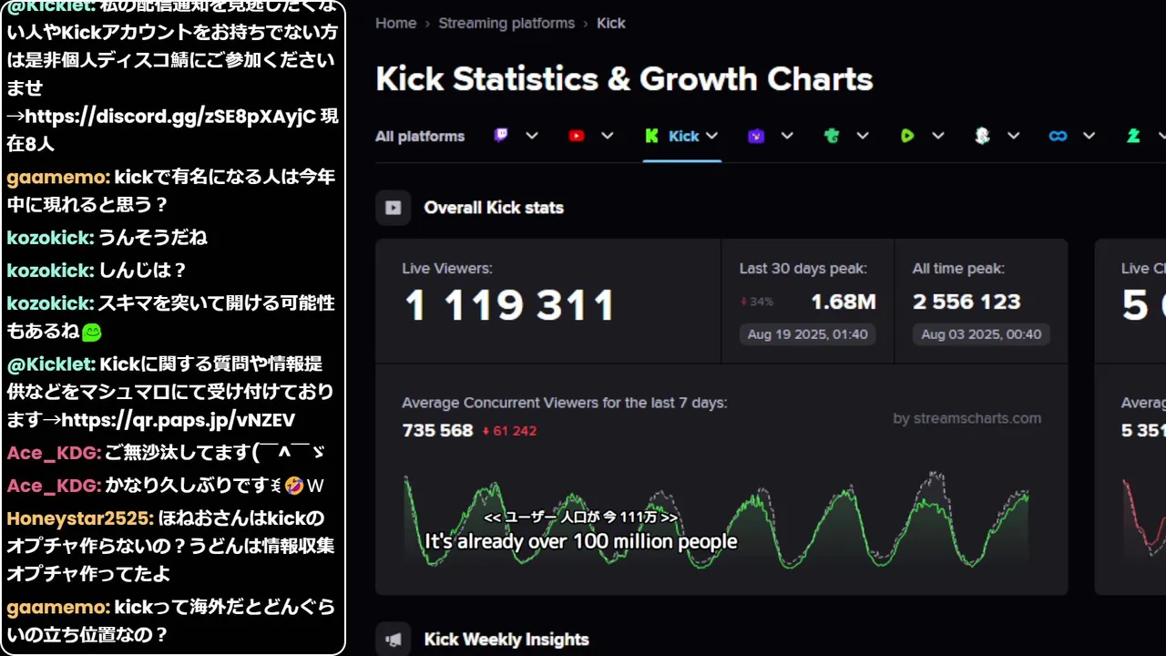
Task: Click the Kick Weekly Insights heading
Action: [x=506, y=640]
